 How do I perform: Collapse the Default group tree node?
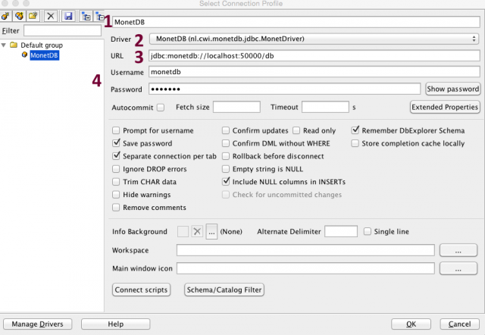tap(5, 45)
